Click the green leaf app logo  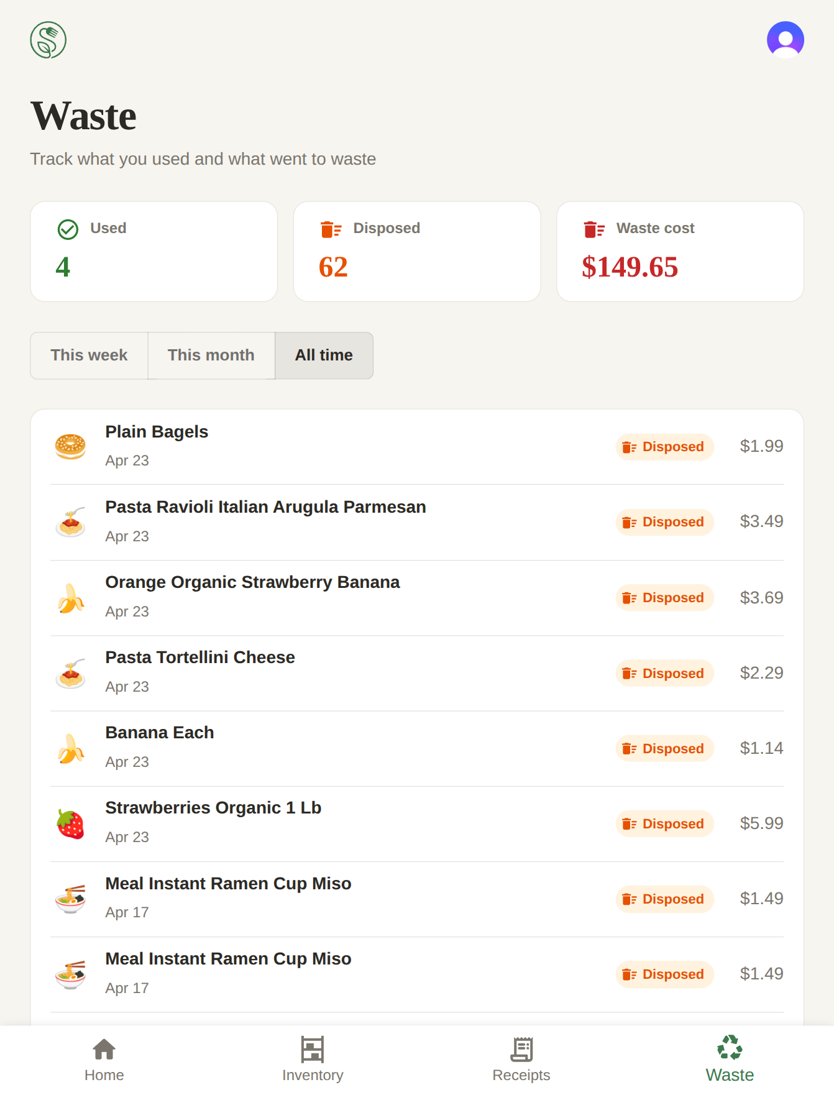[x=48, y=40]
